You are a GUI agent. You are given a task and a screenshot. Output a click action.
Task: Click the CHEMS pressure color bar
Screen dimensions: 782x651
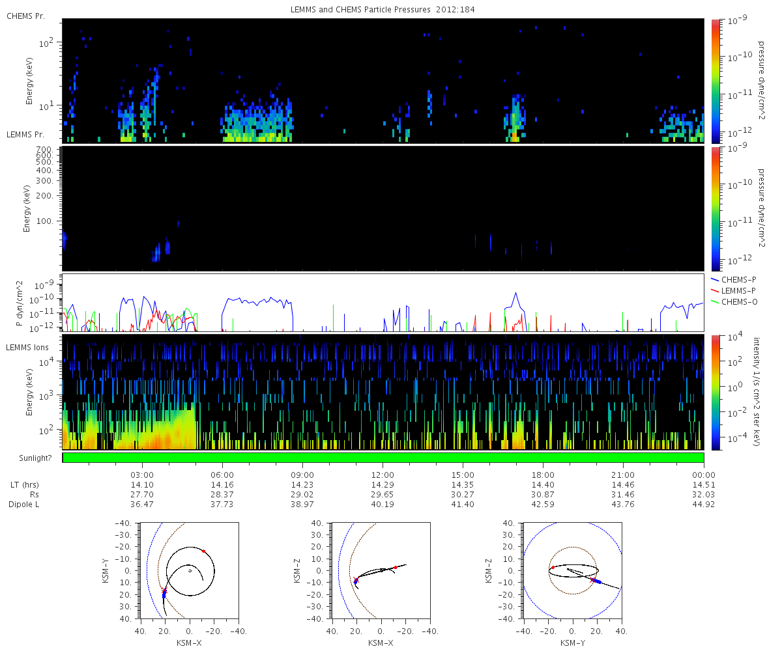[x=716, y=81]
